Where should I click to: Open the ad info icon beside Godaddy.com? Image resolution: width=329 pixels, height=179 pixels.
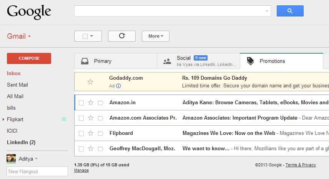click(x=118, y=86)
